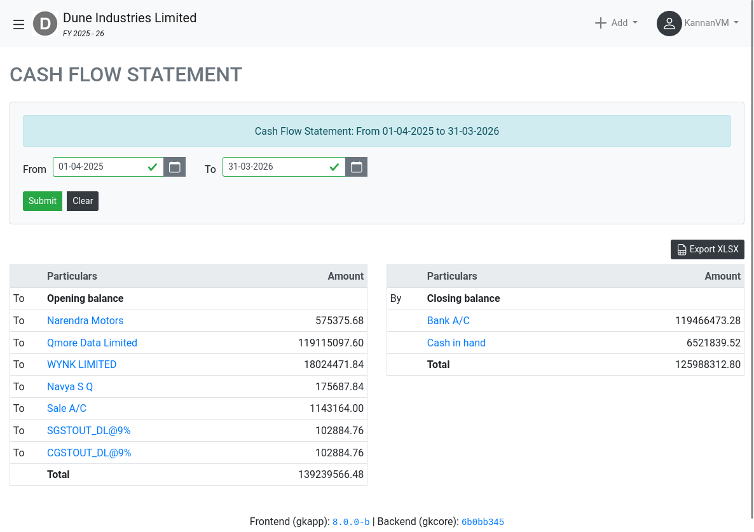Click the Dune Industries 'D' logo
This screenshot has height=532, width=754.
[45, 24]
